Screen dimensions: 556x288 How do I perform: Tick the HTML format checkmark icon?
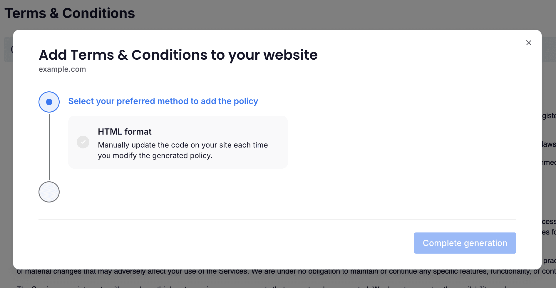click(83, 142)
